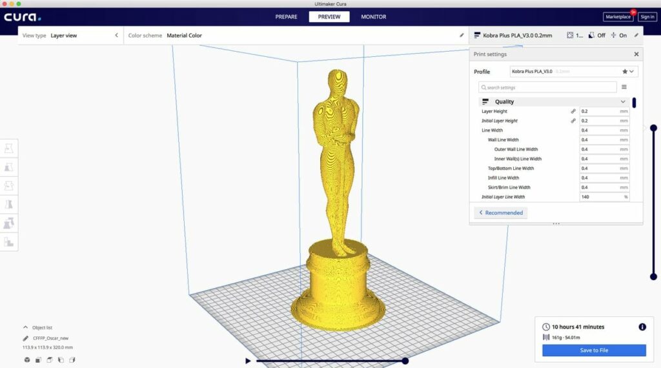This screenshot has height=368, width=661.
Task: Click the print info icon beside time estimate
Action: pos(642,327)
